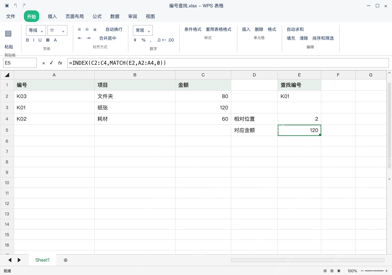
Task: Switch to the 数据 tab
Action: [x=115, y=16]
